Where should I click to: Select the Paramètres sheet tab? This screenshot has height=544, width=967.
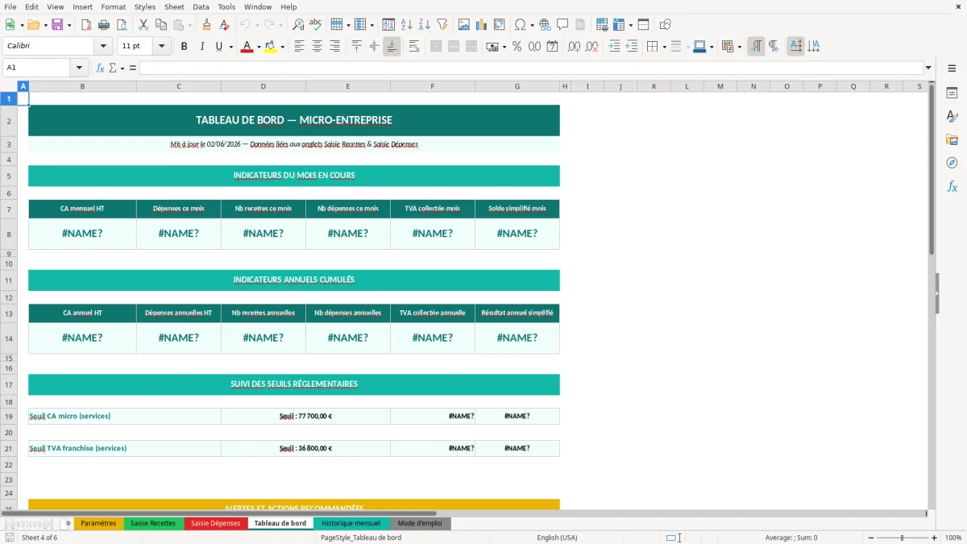[x=98, y=523]
